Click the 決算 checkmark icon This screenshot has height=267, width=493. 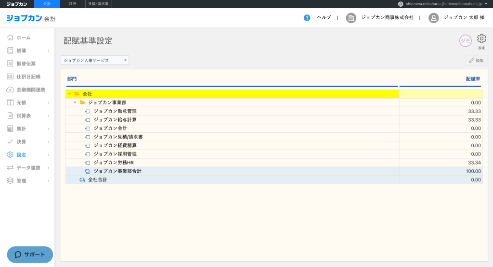(x=10, y=141)
